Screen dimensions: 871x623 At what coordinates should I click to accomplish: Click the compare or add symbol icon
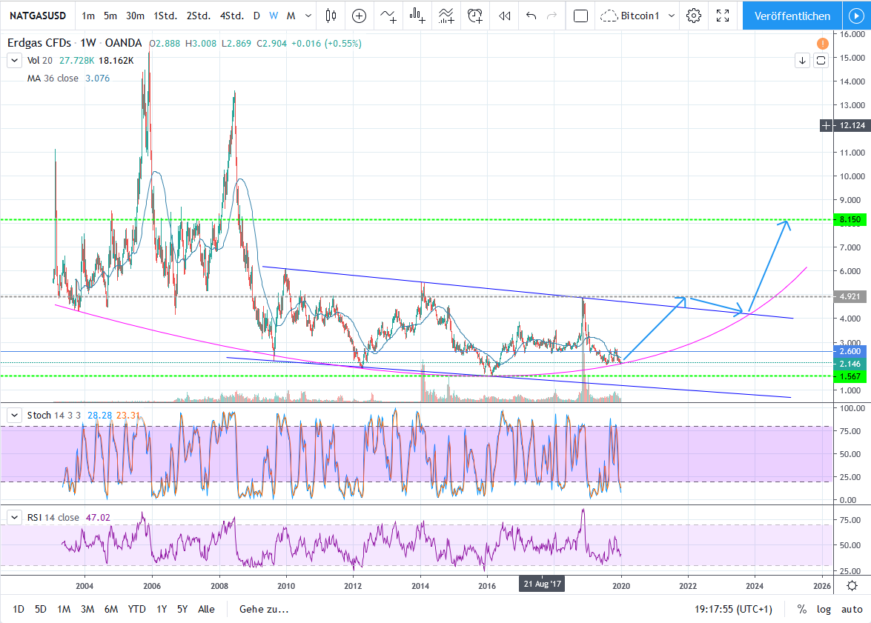[360, 16]
